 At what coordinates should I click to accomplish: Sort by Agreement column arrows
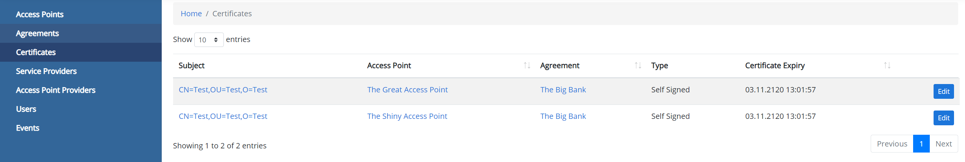tap(638, 65)
